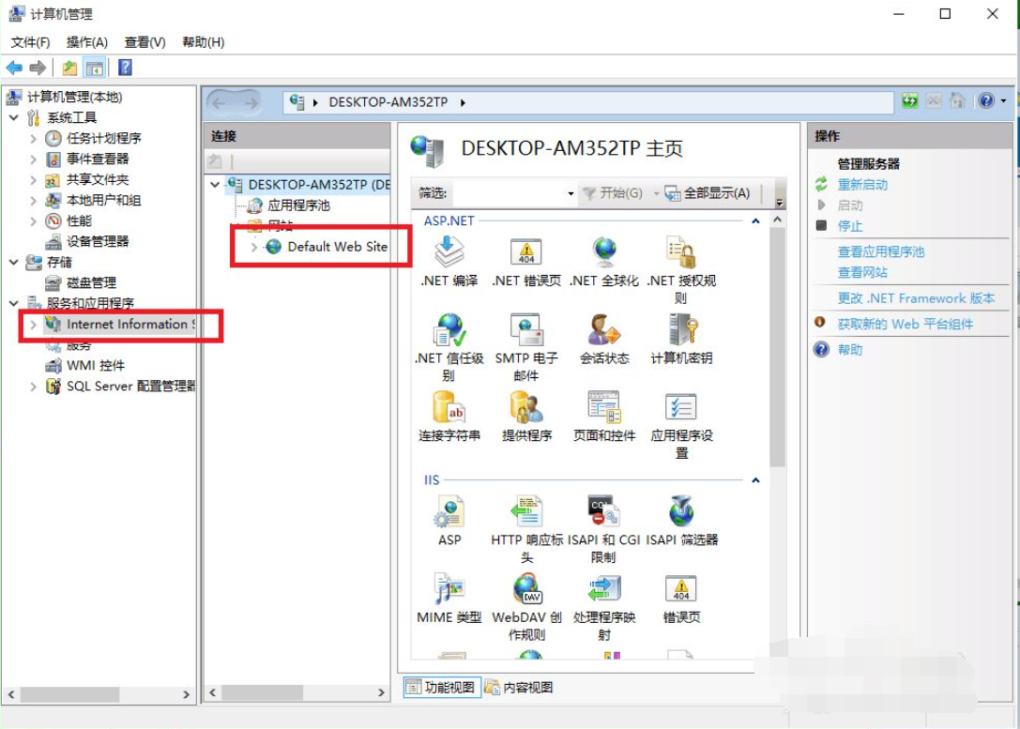Expand the 事件查看器 node
The height and width of the screenshot is (729, 1020).
pyautogui.click(x=33, y=159)
